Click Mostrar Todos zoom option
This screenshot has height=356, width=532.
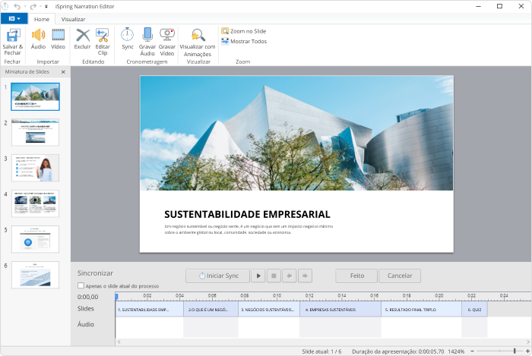(244, 41)
